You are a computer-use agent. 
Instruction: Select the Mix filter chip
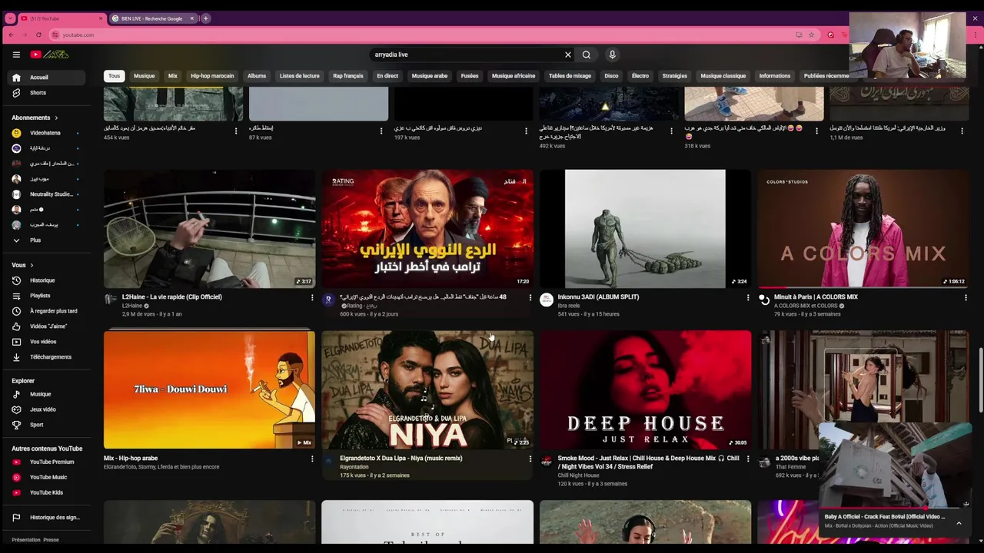[x=173, y=76]
